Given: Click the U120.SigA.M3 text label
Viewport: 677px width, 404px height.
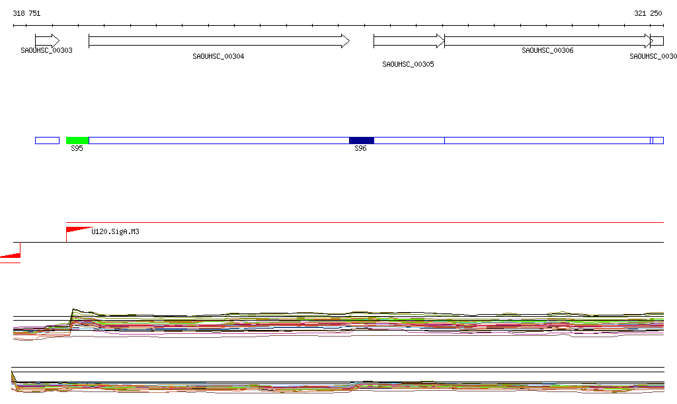Looking at the screenshot, I should [x=115, y=232].
